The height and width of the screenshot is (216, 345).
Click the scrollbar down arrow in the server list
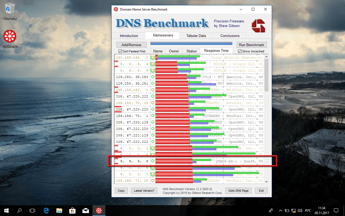coord(266,181)
